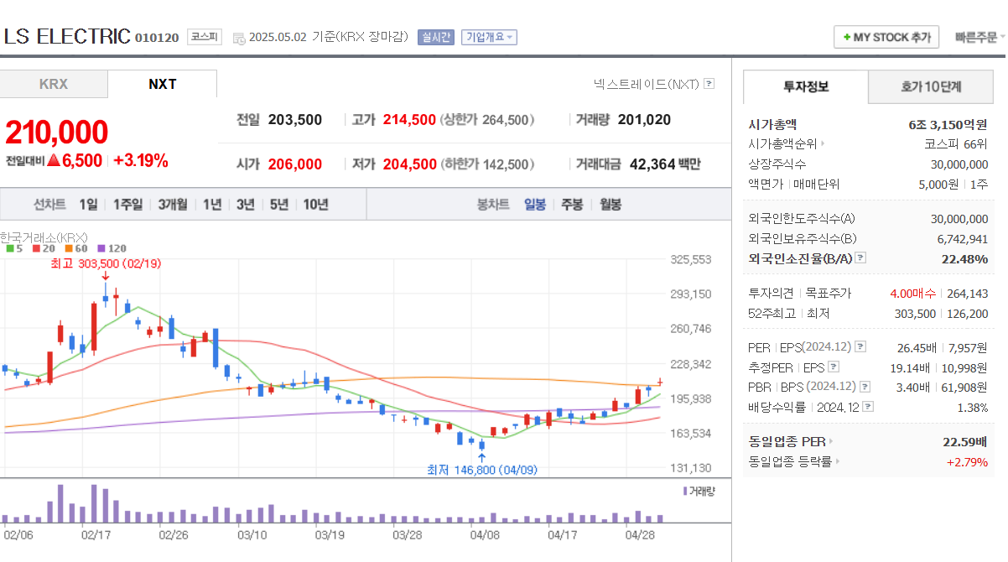Click the MY STOCK 추가 button
The image size is (1008, 562).
886,37
